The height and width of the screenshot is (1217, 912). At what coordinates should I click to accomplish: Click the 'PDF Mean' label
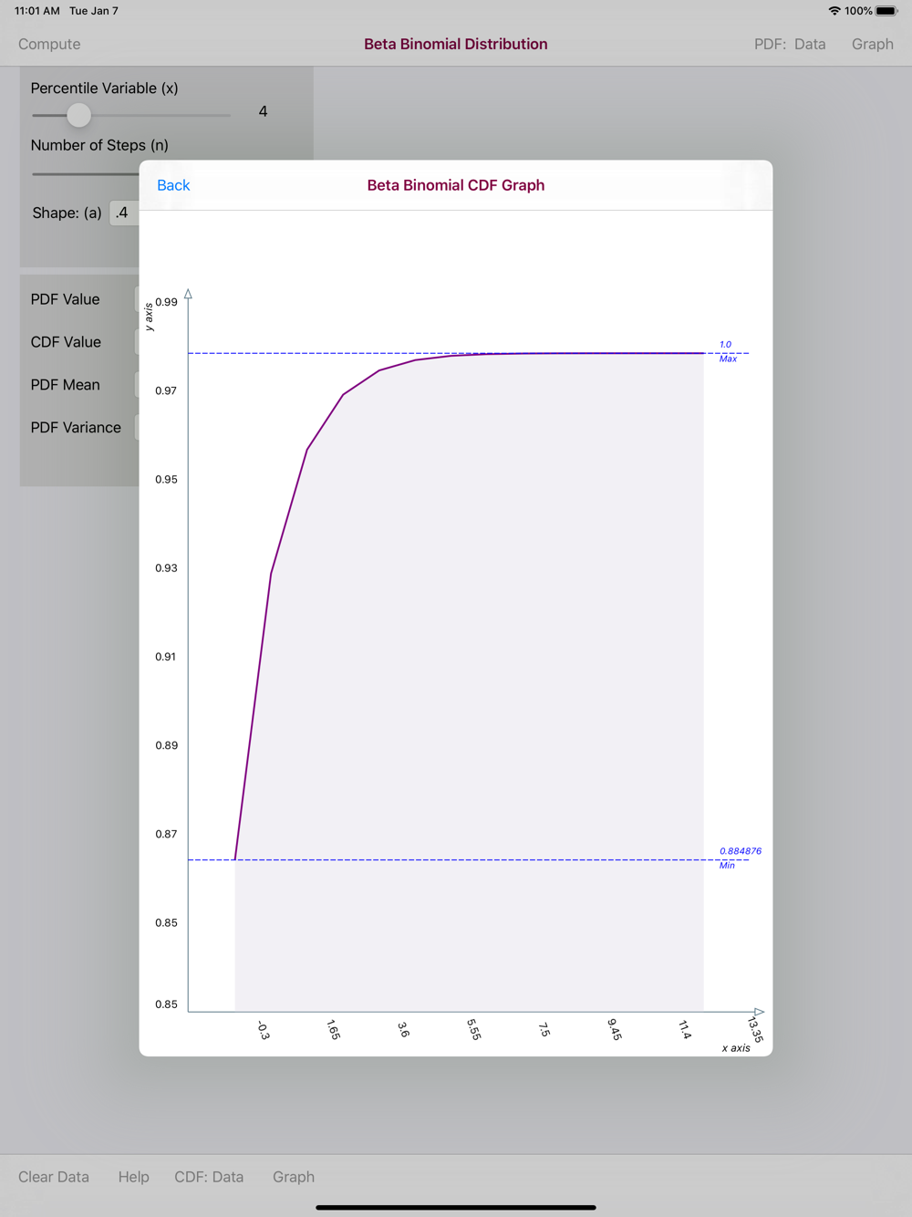pos(66,385)
